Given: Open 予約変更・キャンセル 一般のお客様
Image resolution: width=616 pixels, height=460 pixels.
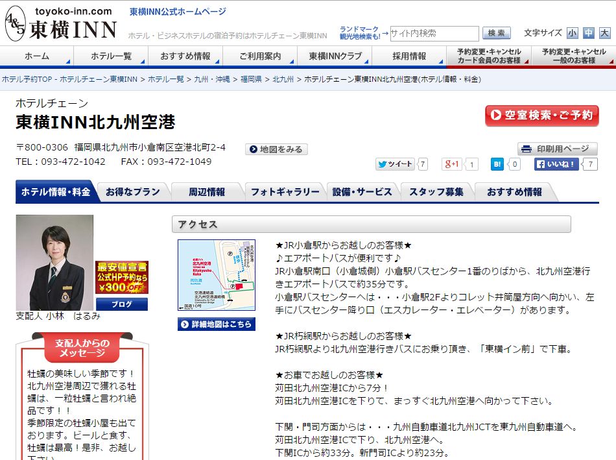Looking at the screenshot, I should pyautogui.click(x=574, y=56).
